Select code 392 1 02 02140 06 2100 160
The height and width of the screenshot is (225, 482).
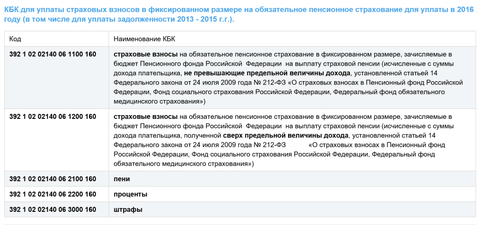53,179
